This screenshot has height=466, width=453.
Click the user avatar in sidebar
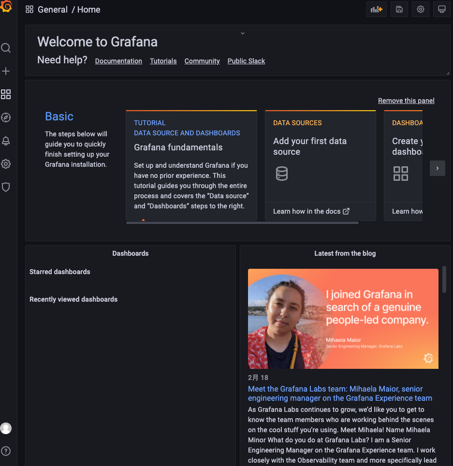6,428
